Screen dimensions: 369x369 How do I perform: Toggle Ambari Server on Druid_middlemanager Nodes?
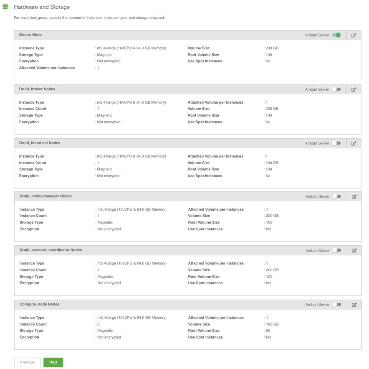pos(337,196)
